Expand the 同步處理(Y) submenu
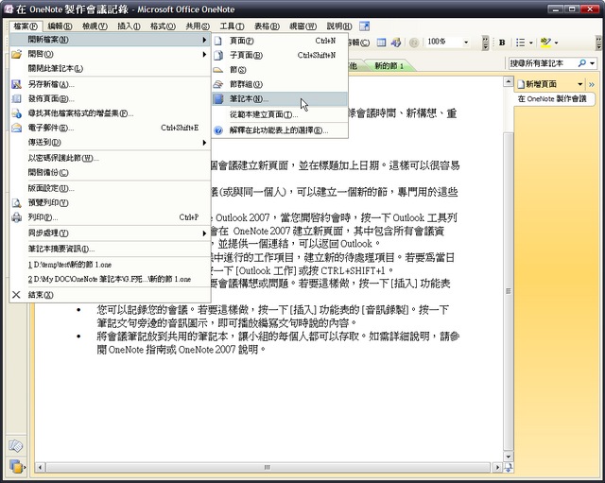 (x=204, y=233)
